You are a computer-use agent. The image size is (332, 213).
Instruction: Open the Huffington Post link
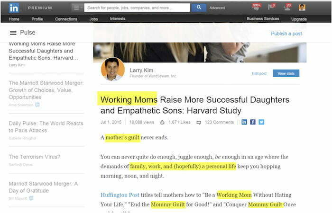[120, 195]
